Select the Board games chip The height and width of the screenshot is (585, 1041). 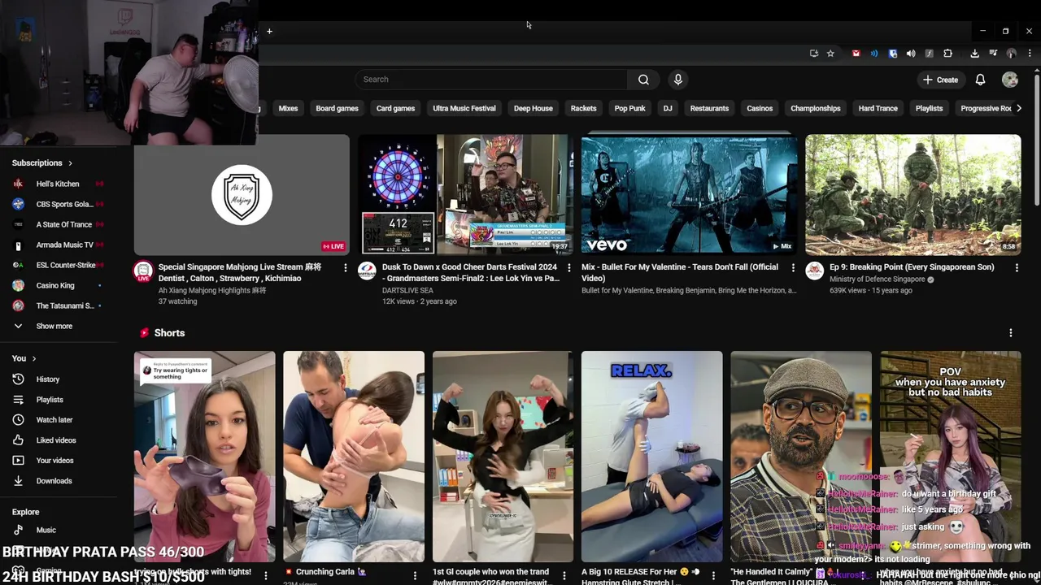coord(337,108)
